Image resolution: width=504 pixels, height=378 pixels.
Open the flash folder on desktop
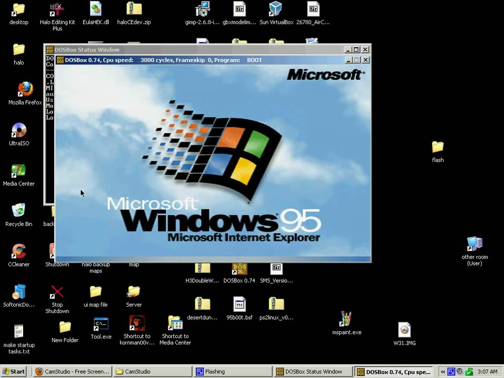pyautogui.click(x=437, y=148)
